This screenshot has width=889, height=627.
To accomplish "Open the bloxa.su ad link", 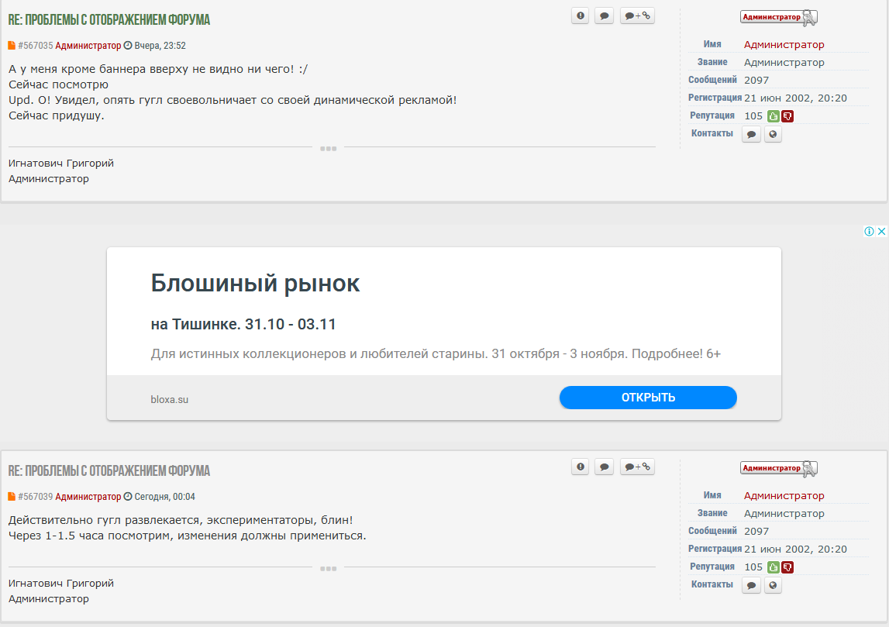I will point(169,399).
